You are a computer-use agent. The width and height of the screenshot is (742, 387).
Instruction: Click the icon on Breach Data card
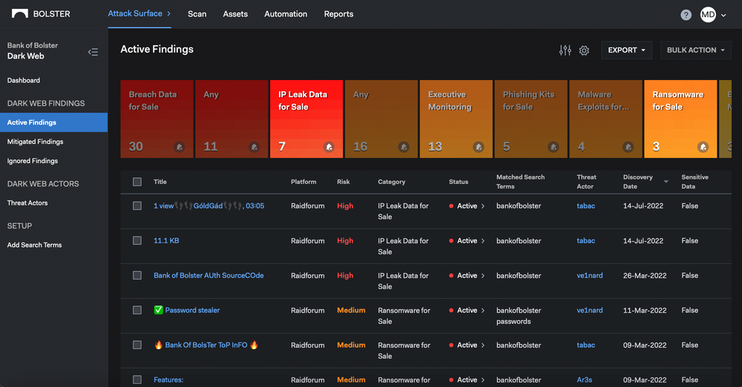click(179, 147)
